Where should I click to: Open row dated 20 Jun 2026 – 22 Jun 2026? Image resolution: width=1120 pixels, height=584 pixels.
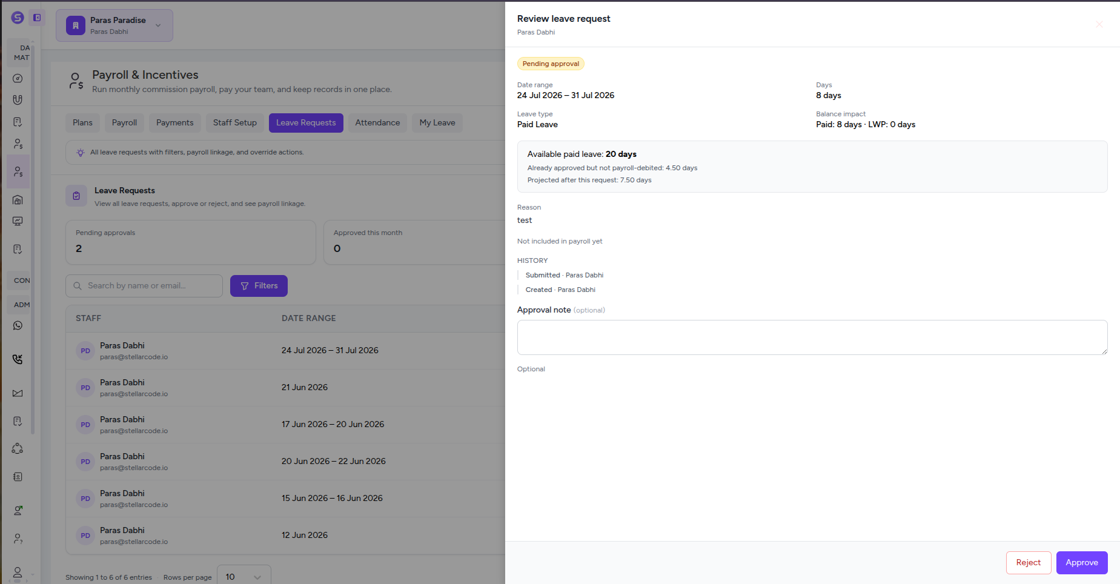tap(285, 462)
